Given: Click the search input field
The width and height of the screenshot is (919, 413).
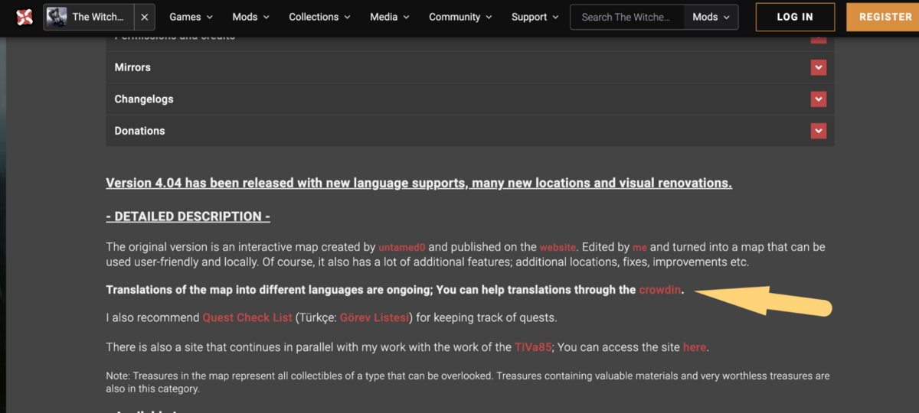Looking at the screenshot, I should click(x=626, y=17).
